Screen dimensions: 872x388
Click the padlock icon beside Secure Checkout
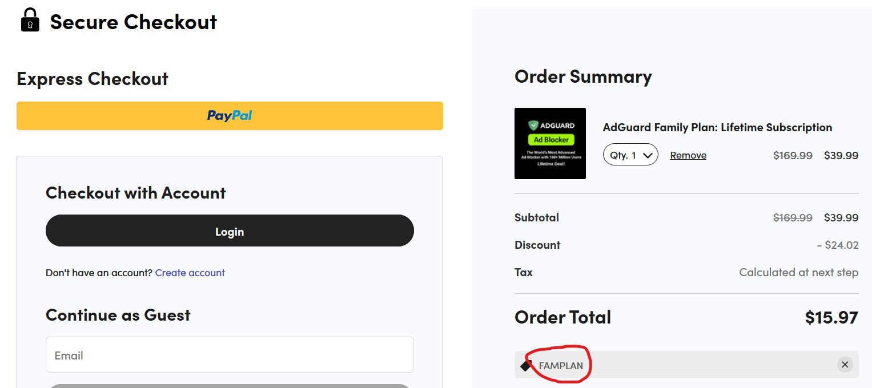click(30, 21)
